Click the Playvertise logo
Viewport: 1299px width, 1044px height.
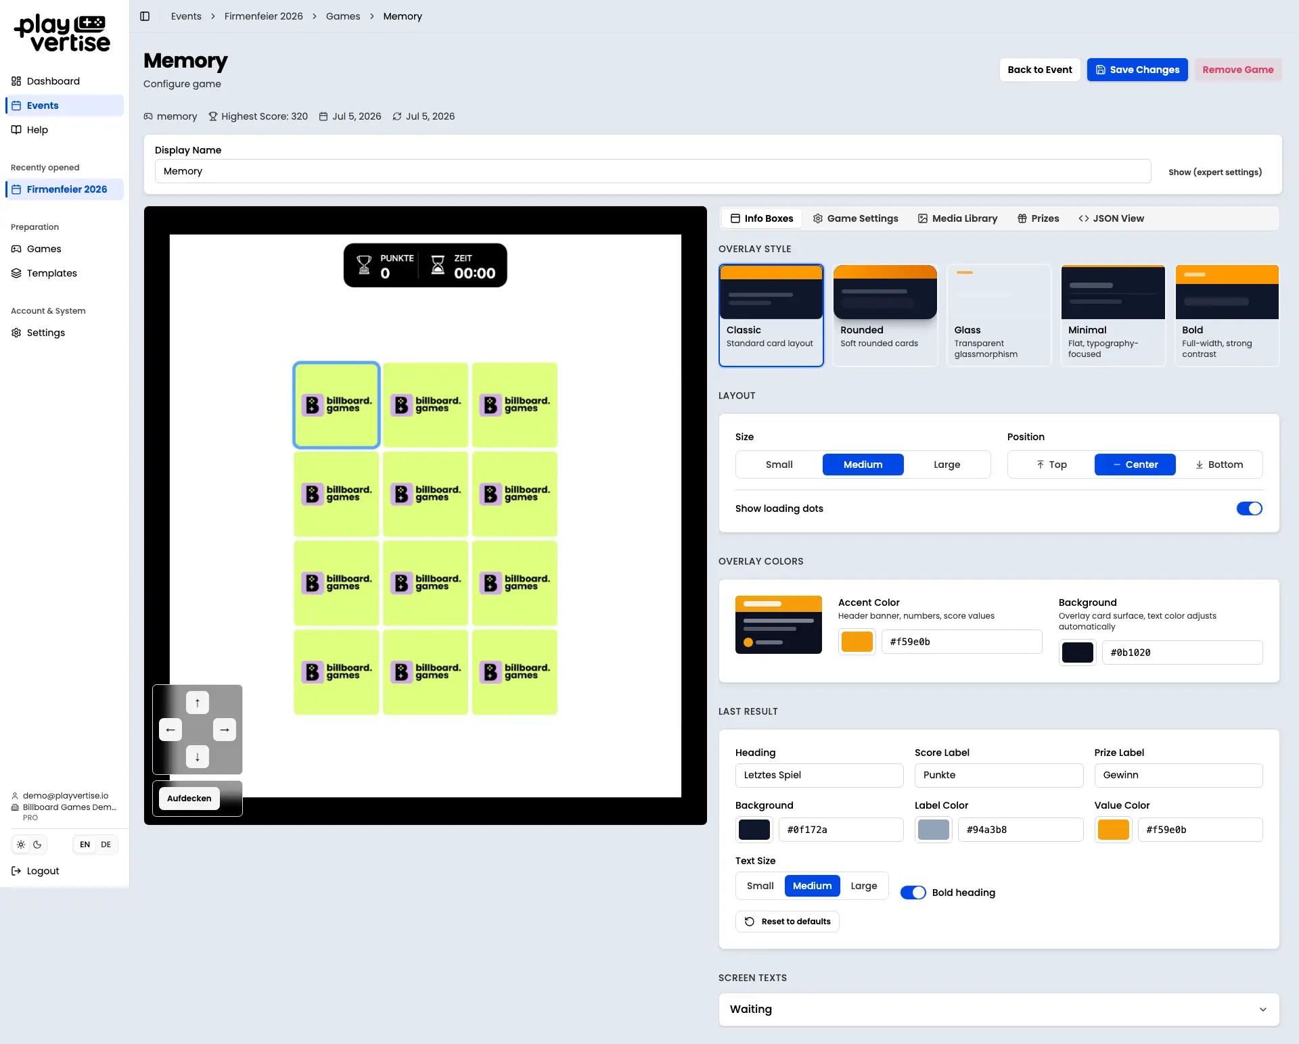click(62, 34)
